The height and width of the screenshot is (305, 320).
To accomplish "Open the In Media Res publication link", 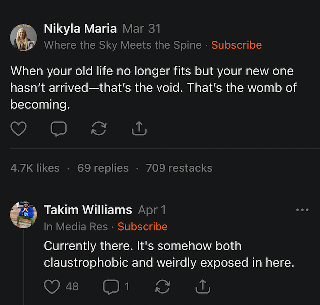I will [76, 226].
